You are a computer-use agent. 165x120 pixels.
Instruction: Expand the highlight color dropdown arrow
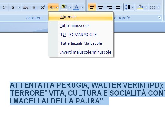70,7
